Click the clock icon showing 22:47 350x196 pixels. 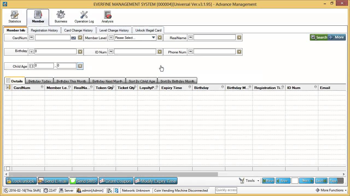(x=46, y=190)
